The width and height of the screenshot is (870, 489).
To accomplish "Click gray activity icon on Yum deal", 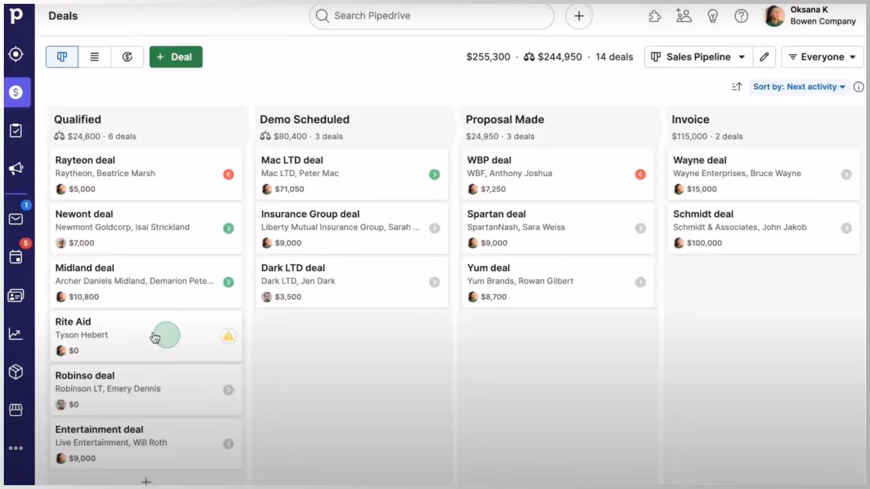I will tap(640, 282).
